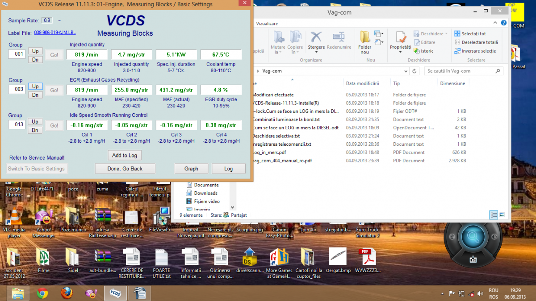The width and height of the screenshot is (536, 301).
Task: Open the blue Explorer help icon
Action: [x=504, y=24]
